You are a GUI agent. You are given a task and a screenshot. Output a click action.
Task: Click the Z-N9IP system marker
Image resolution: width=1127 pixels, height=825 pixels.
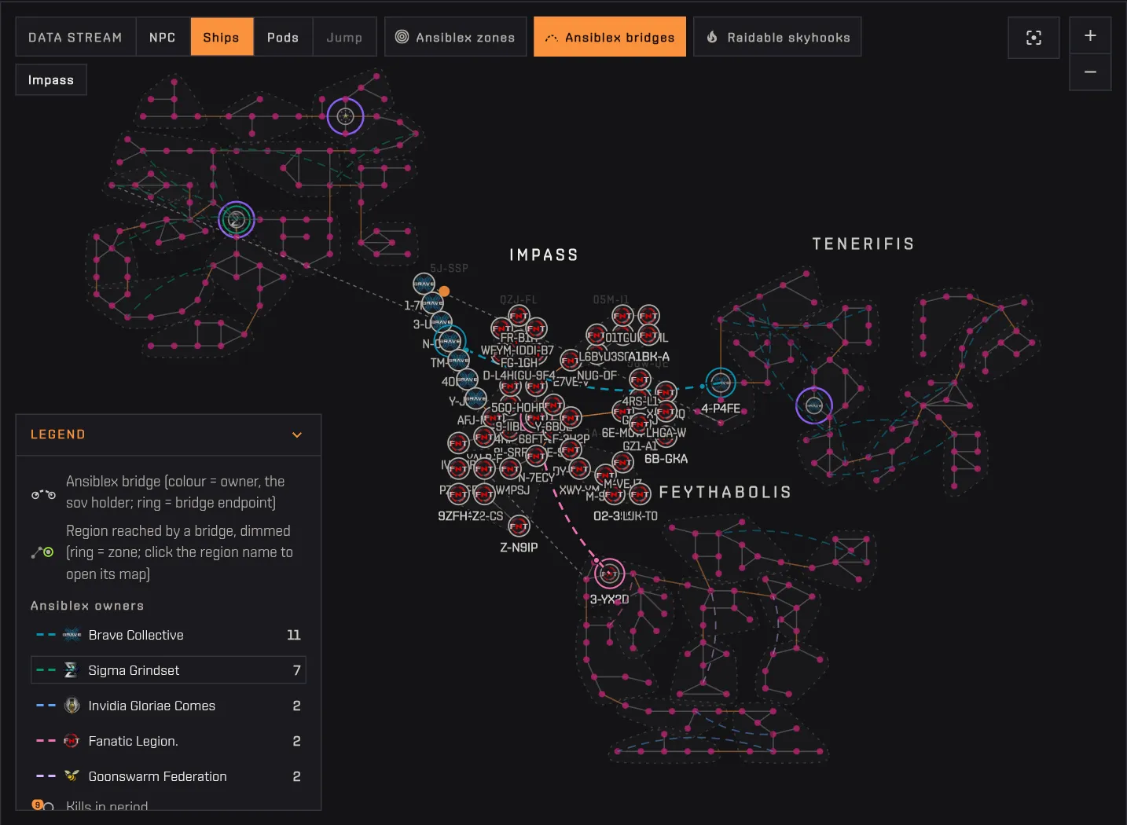519,526
